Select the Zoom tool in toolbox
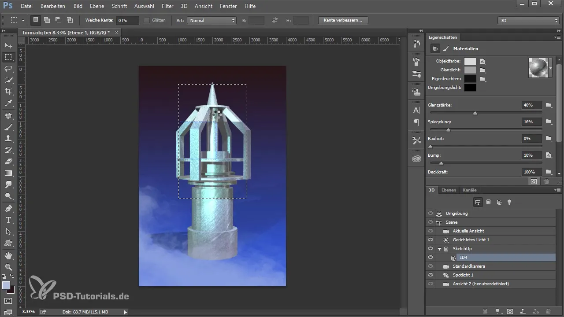The height and width of the screenshot is (317, 564). pos(8,267)
